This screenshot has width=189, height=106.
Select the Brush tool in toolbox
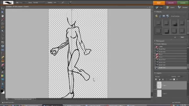point(2,69)
